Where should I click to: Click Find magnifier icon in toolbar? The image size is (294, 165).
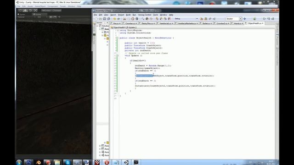coord(143,19)
